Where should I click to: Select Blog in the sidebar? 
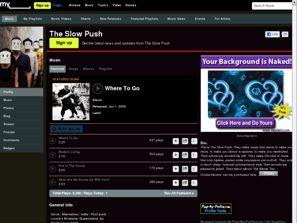coord(22,116)
